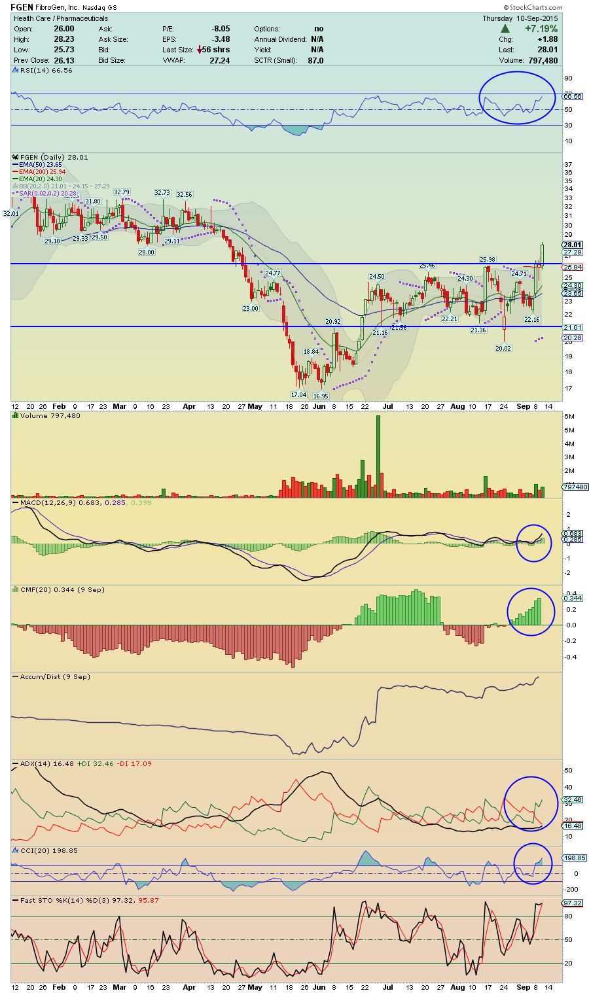Click the Chg value +1.88

tap(547, 39)
